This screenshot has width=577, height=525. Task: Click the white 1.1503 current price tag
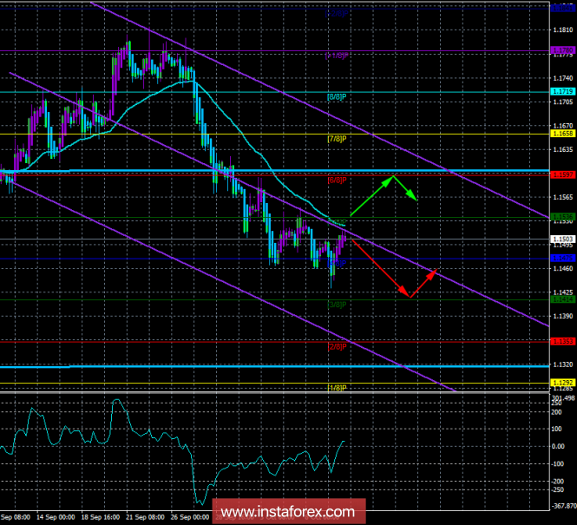tap(563, 240)
